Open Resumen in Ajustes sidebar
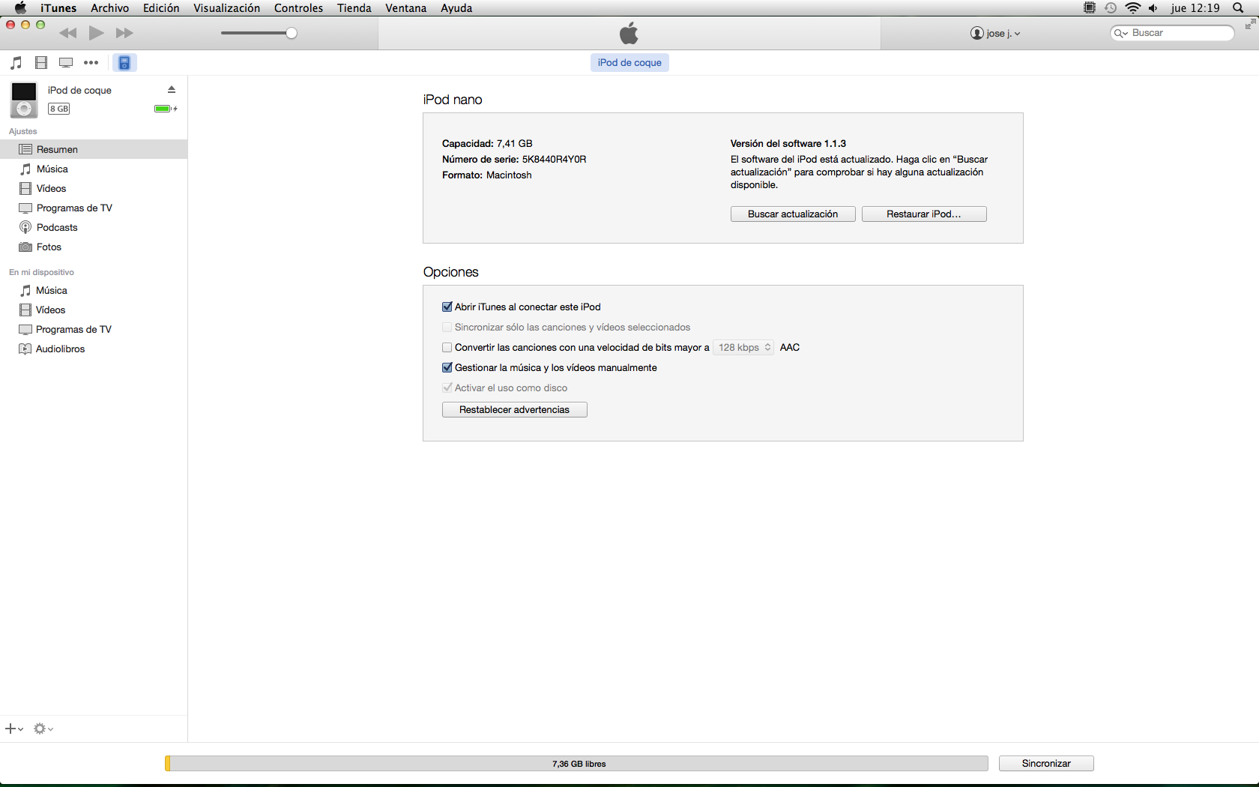The width and height of the screenshot is (1259, 787). [94, 149]
